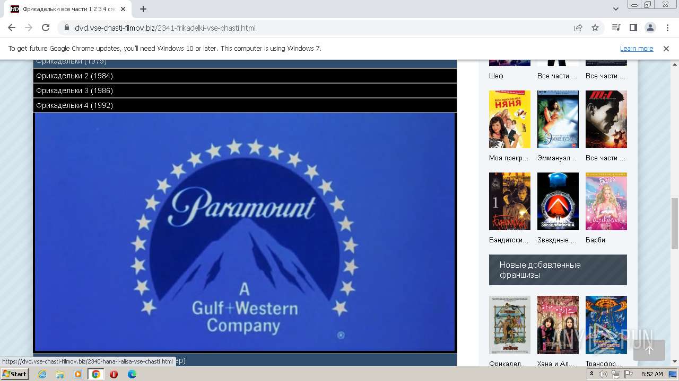Bookmark this page with the star icon
The height and width of the screenshot is (381, 679).
[x=595, y=28]
